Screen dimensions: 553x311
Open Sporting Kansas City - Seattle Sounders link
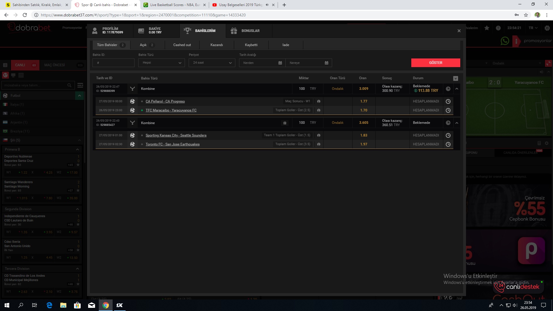176,135
